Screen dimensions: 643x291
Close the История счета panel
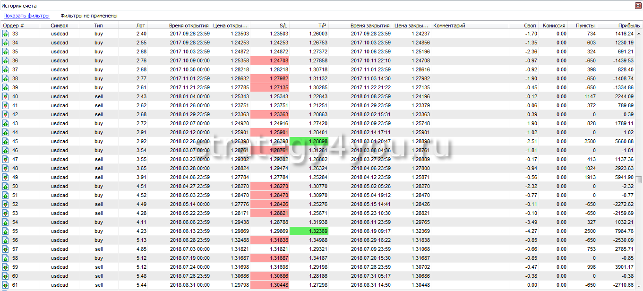(638, 6)
